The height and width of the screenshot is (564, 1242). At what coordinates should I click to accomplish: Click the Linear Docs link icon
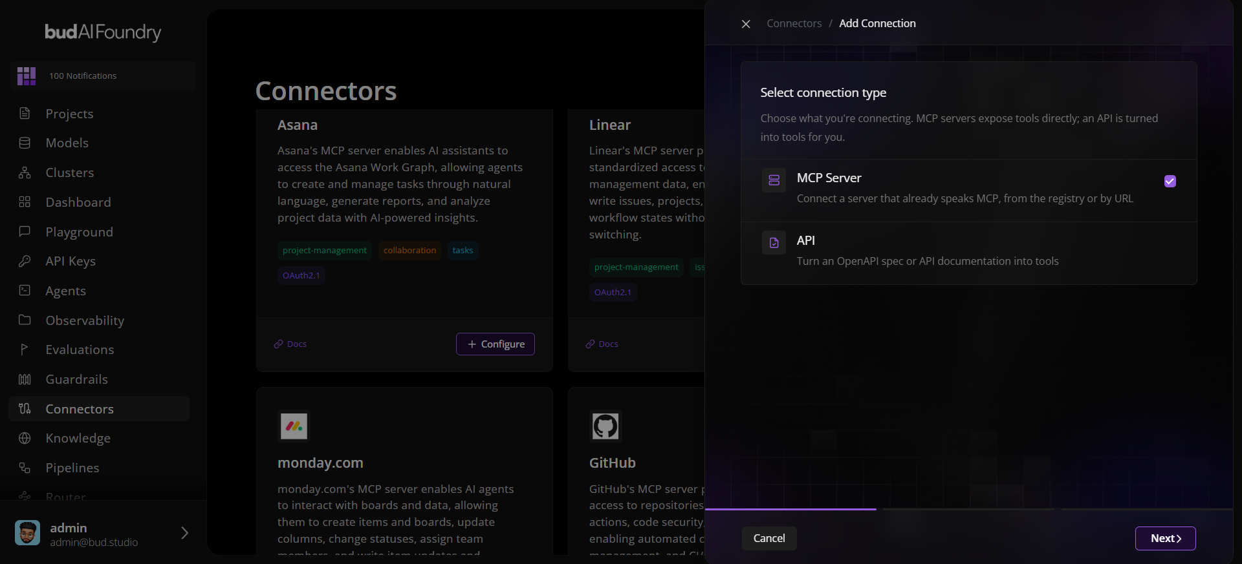591,344
